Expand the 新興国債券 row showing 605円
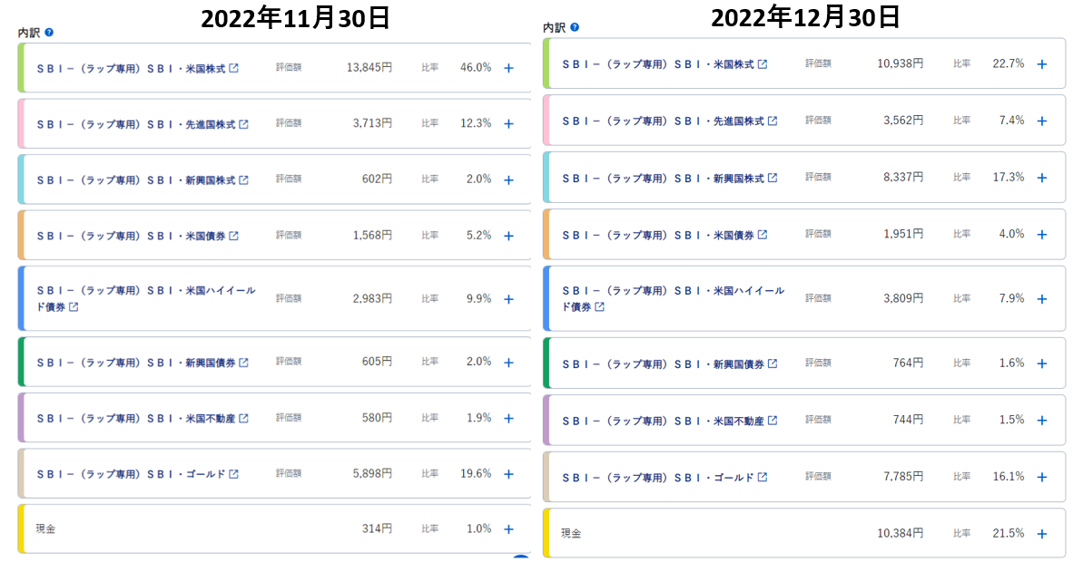 [x=508, y=363]
